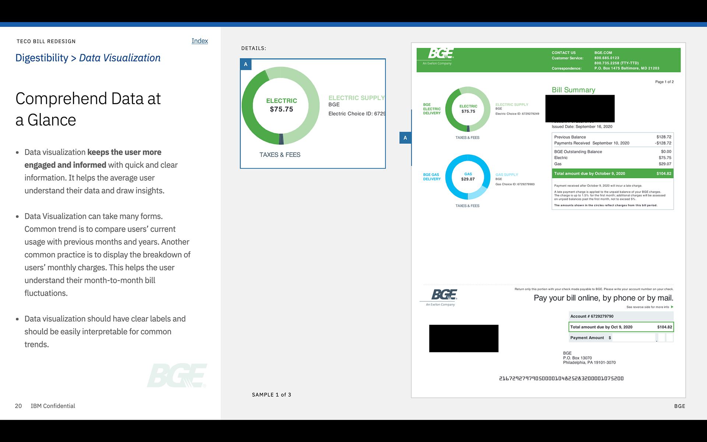The image size is (707, 442).
Task: Click the large Electric $75.75 donut chart
Action: [281, 106]
